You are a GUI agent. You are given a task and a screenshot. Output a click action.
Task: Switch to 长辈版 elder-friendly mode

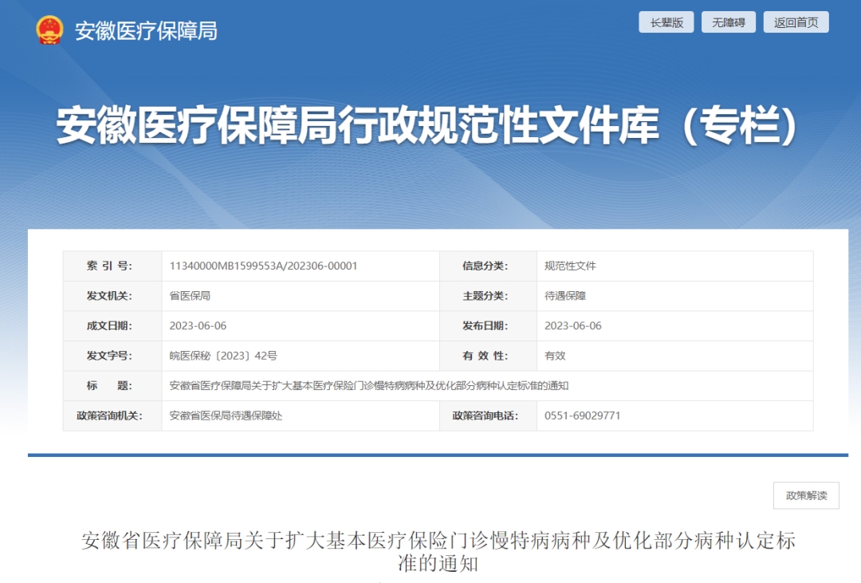[666, 22]
